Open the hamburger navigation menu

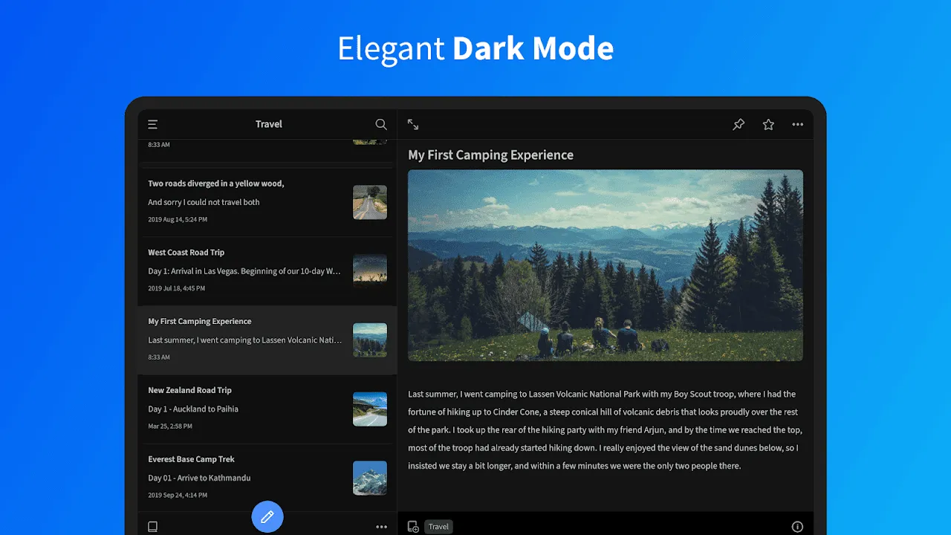click(152, 124)
